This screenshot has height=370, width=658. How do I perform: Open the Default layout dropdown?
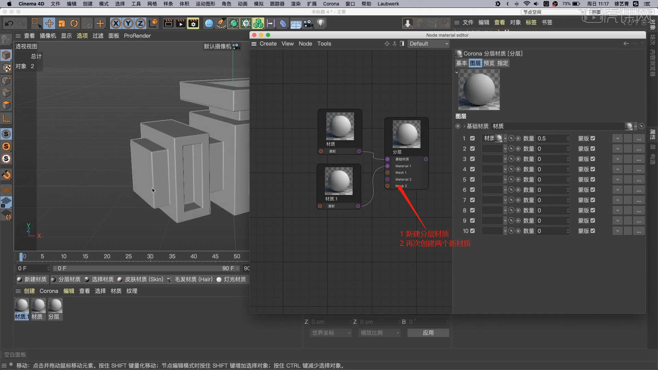[428, 44]
